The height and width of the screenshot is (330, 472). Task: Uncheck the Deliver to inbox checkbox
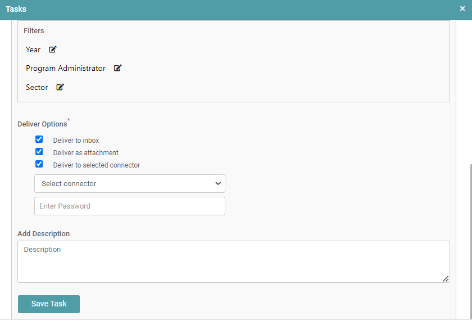[x=39, y=139]
